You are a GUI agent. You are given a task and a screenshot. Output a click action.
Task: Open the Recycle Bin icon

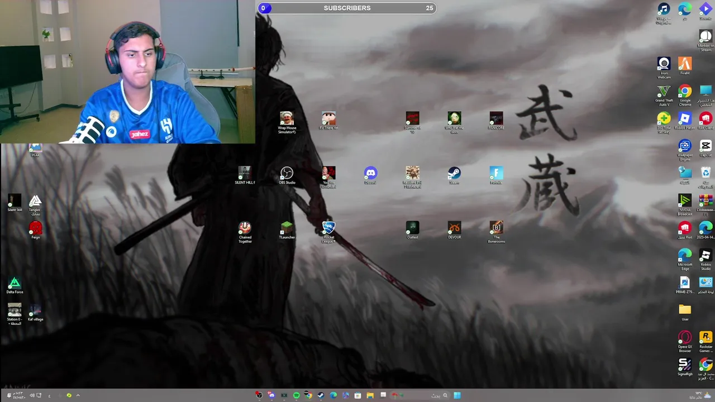click(x=706, y=178)
